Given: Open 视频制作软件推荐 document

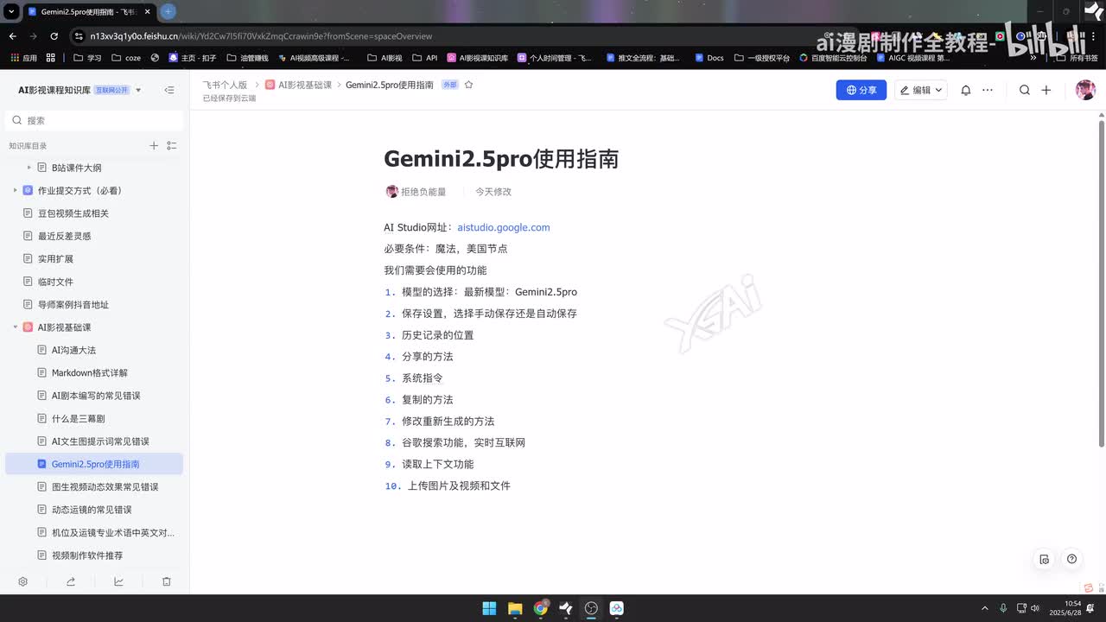Looking at the screenshot, I should [86, 555].
